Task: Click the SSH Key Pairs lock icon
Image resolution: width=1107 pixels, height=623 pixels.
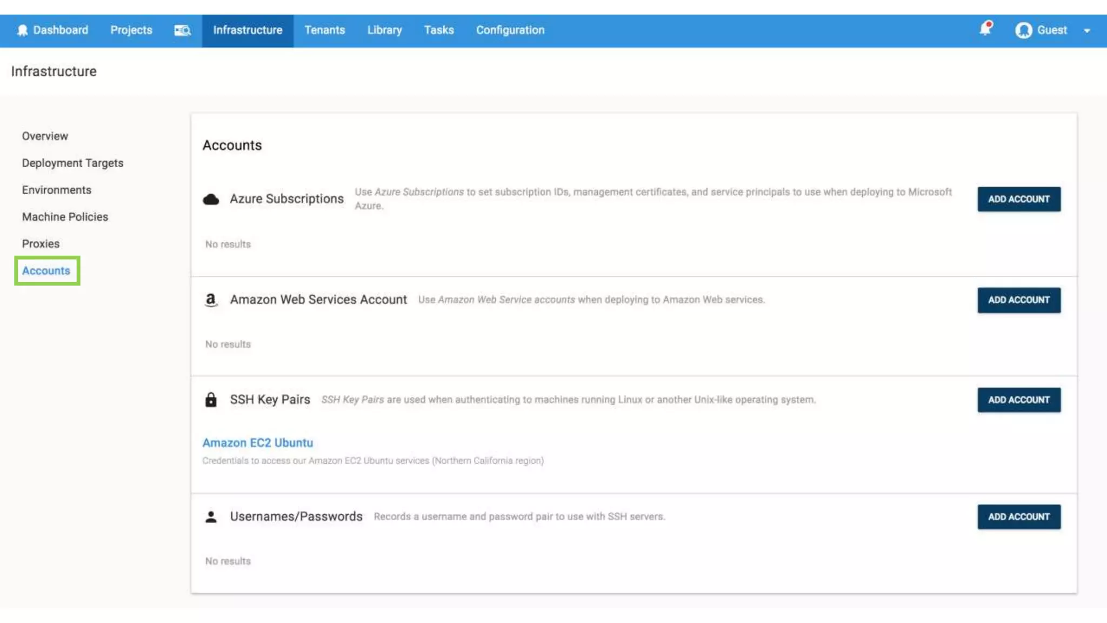Action: tap(211, 400)
